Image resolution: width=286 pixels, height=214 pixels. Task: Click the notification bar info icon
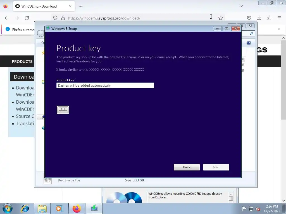8,29
